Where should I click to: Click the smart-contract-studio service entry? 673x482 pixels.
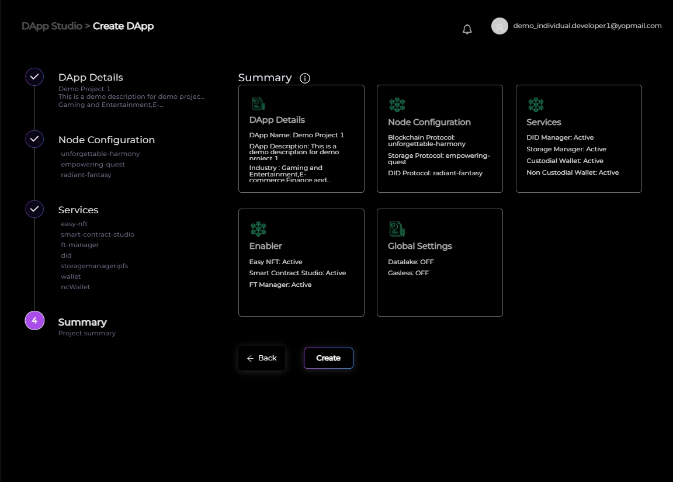pyautogui.click(x=98, y=234)
